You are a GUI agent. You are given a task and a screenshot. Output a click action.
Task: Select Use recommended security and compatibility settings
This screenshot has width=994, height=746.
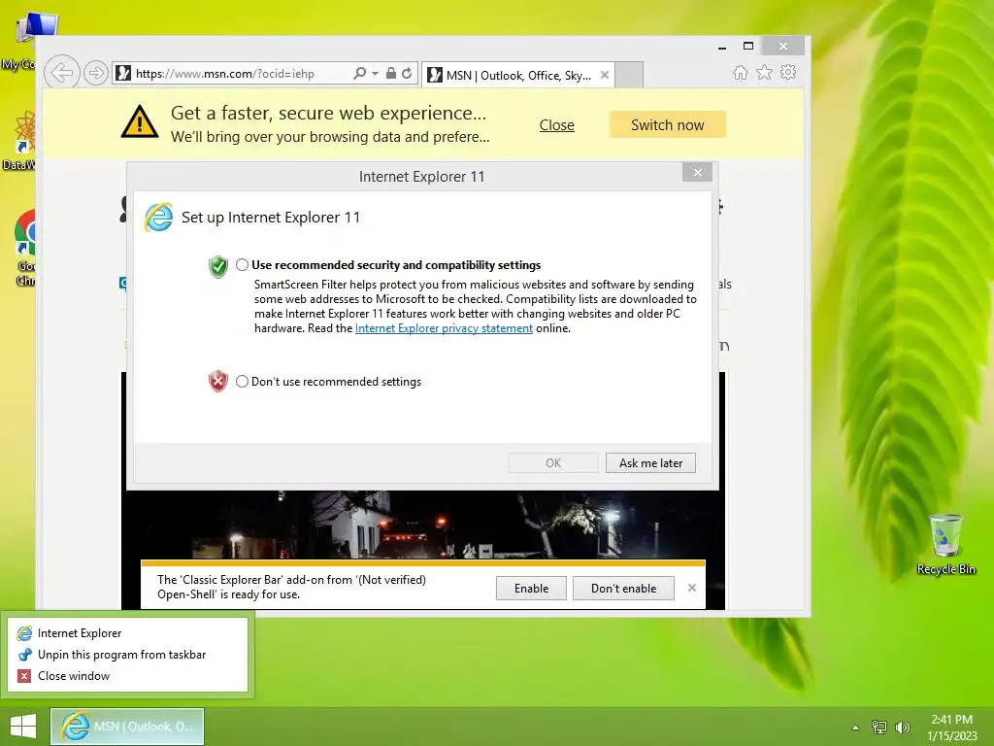242,265
